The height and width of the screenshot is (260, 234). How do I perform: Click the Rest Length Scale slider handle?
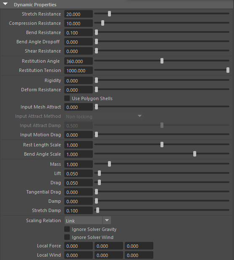coord(162,145)
